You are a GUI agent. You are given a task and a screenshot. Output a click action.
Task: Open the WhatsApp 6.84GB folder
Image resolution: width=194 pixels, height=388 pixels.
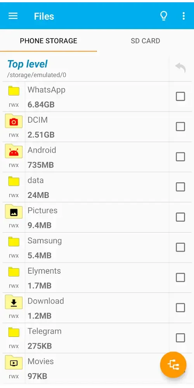click(x=86, y=97)
